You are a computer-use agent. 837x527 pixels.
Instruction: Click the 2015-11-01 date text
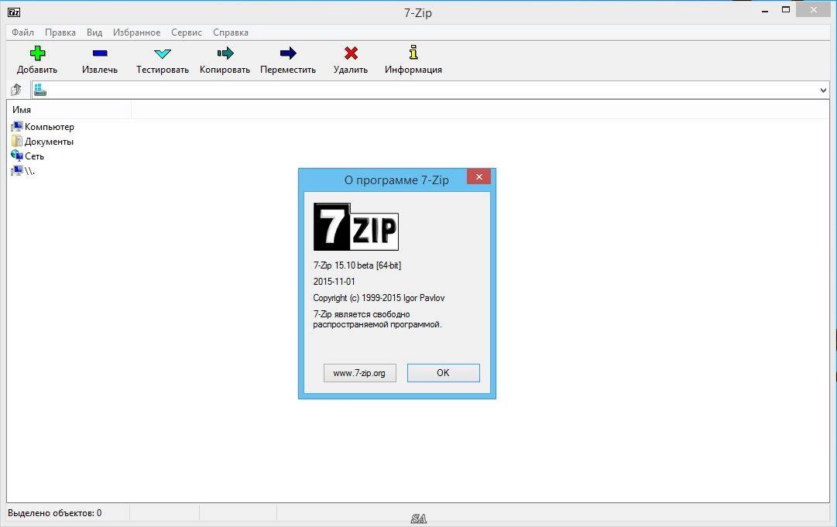tap(334, 281)
